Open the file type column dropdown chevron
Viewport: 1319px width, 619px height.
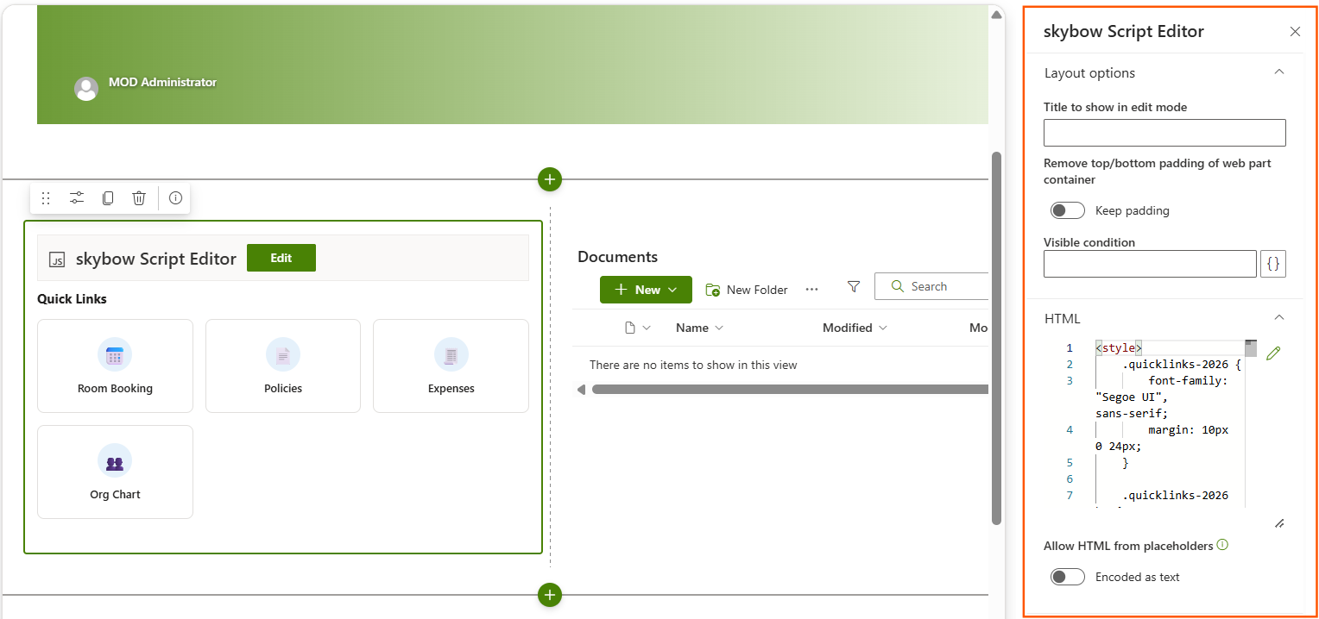tap(647, 328)
